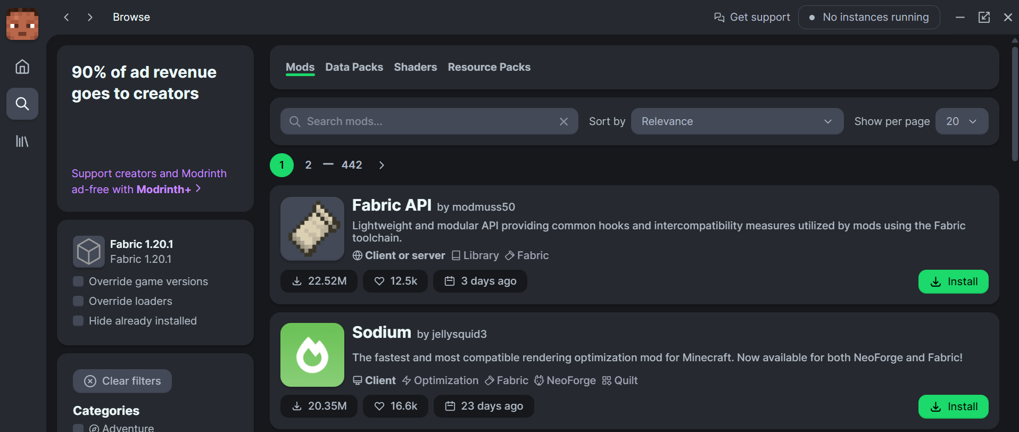Enable Hide already installed checkbox
Viewport: 1019px width, 432px height.
(x=78, y=321)
